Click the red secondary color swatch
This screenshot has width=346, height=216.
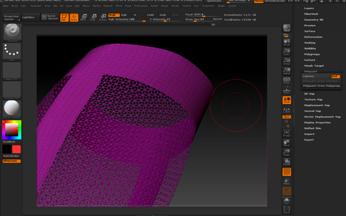coord(17,149)
